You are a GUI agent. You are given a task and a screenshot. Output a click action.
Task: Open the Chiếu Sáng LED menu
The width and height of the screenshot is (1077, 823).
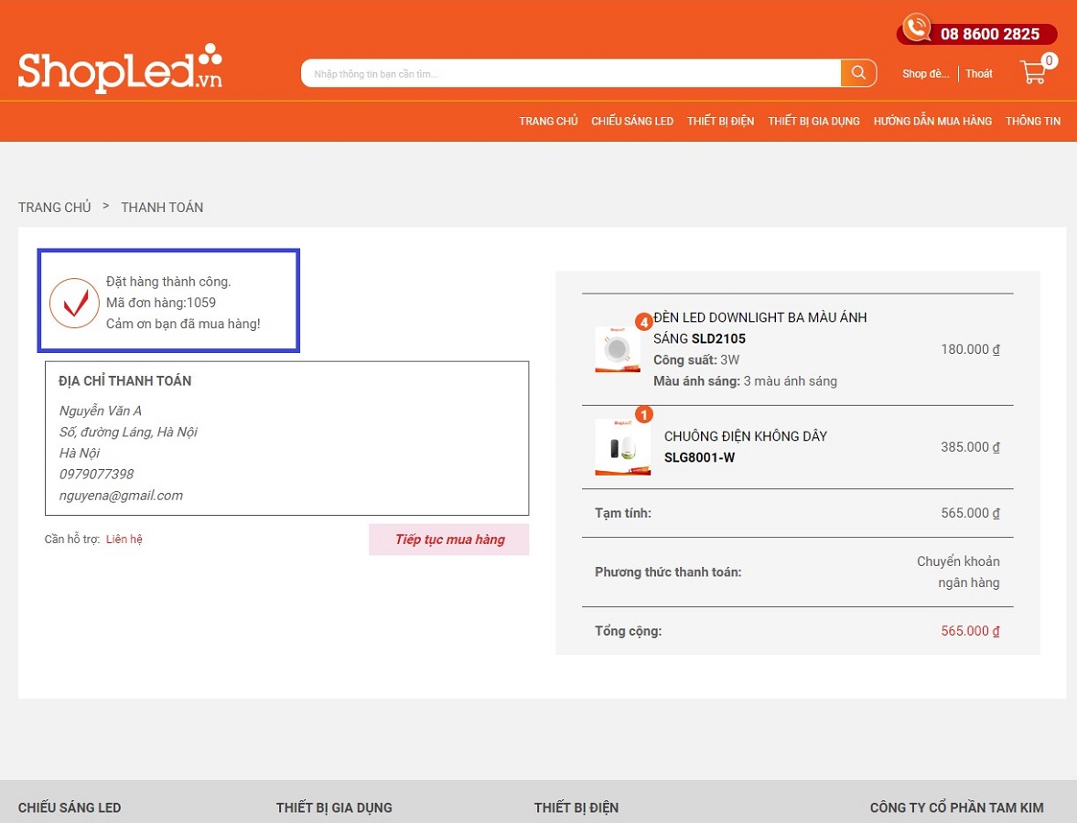pos(632,122)
